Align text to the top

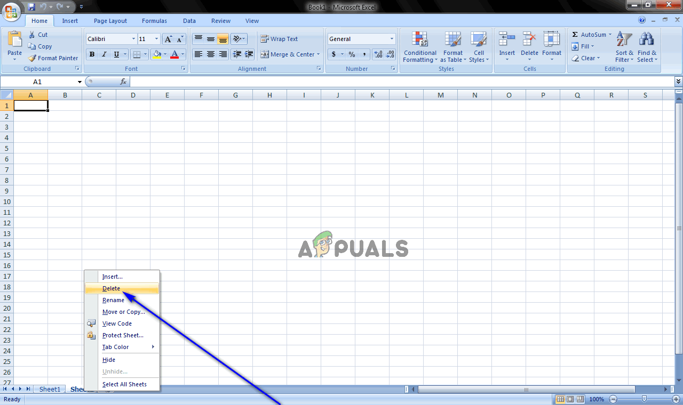(x=198, y=39)
